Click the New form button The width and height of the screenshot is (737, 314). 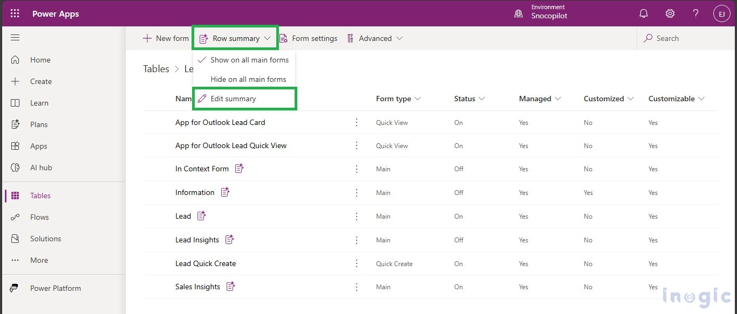tap(166, 38)
